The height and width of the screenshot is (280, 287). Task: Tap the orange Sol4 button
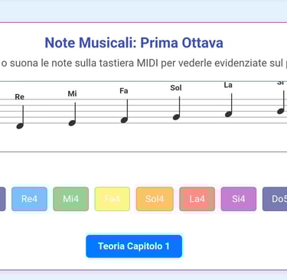pos(155,199)
